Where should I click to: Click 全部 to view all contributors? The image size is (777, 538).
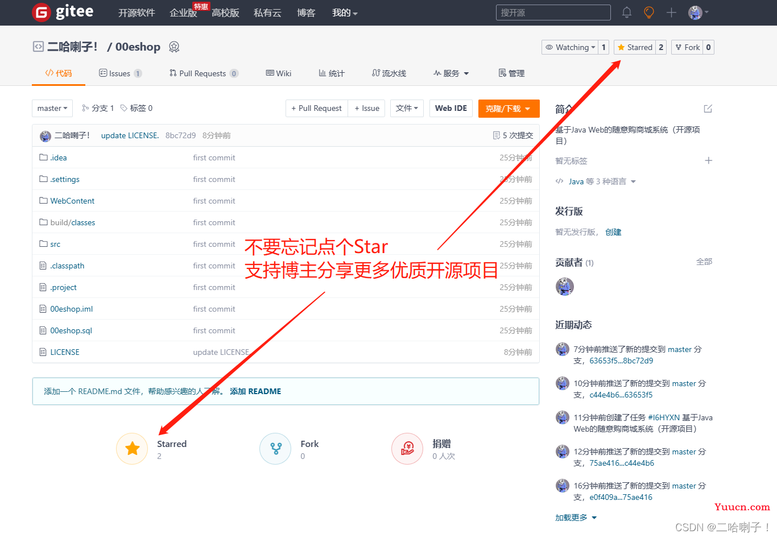(704, 262)
